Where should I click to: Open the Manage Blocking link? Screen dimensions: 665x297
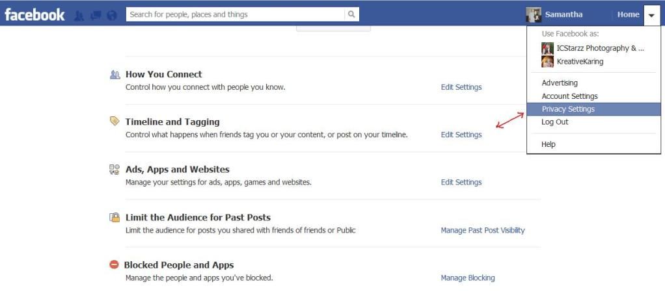pos(467,278)
